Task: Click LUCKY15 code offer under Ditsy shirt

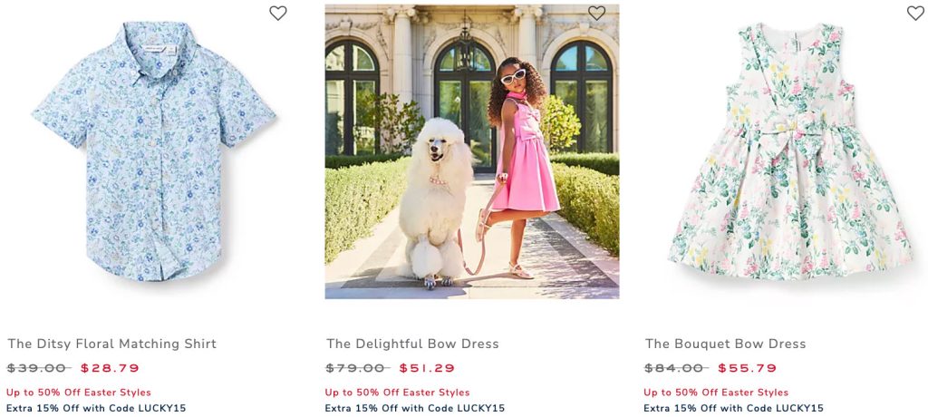Action: point(96,408)
